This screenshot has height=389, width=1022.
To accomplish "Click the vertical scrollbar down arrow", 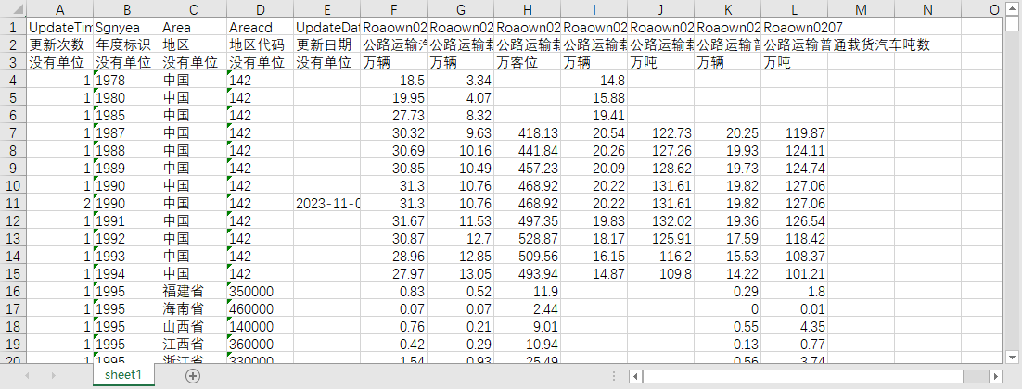I will [1012, 357].
